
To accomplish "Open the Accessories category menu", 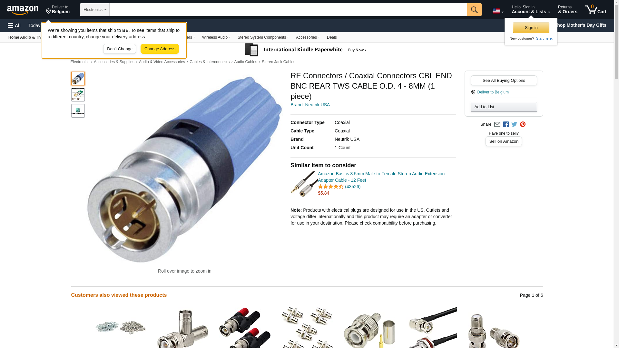I will 308,37.
